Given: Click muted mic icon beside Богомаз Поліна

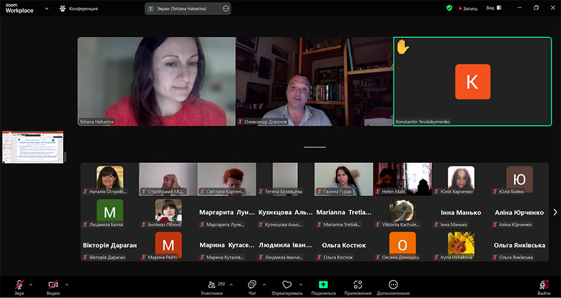Looking at the screenshot, I should pyautogui.click(x=144, y=225).
